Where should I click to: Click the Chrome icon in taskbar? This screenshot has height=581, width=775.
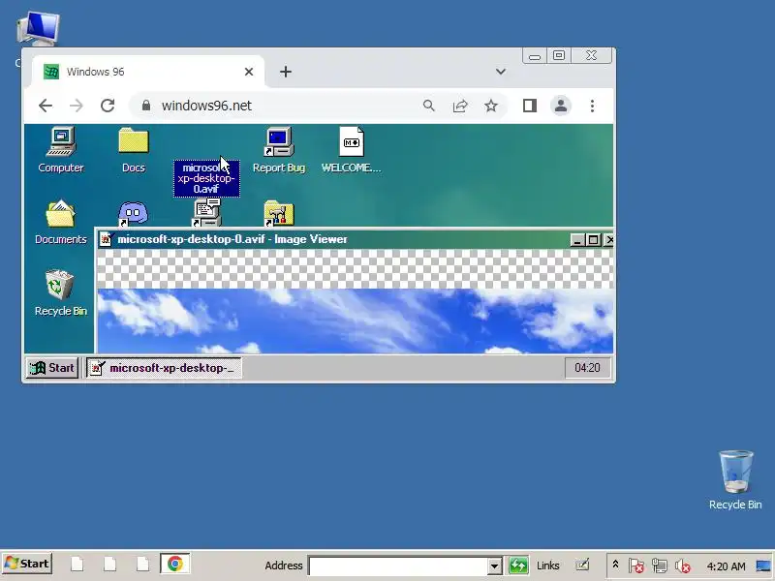[175, 564]
